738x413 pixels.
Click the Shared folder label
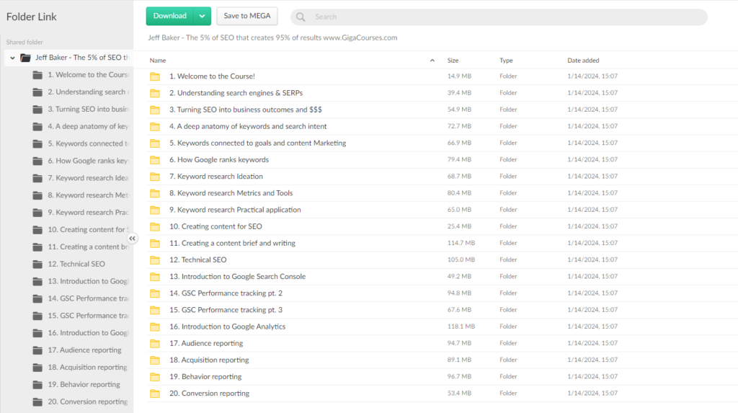[x=25, y=42]
